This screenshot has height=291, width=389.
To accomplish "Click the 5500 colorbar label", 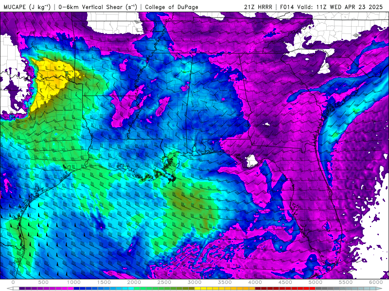I will pos(346,282).
